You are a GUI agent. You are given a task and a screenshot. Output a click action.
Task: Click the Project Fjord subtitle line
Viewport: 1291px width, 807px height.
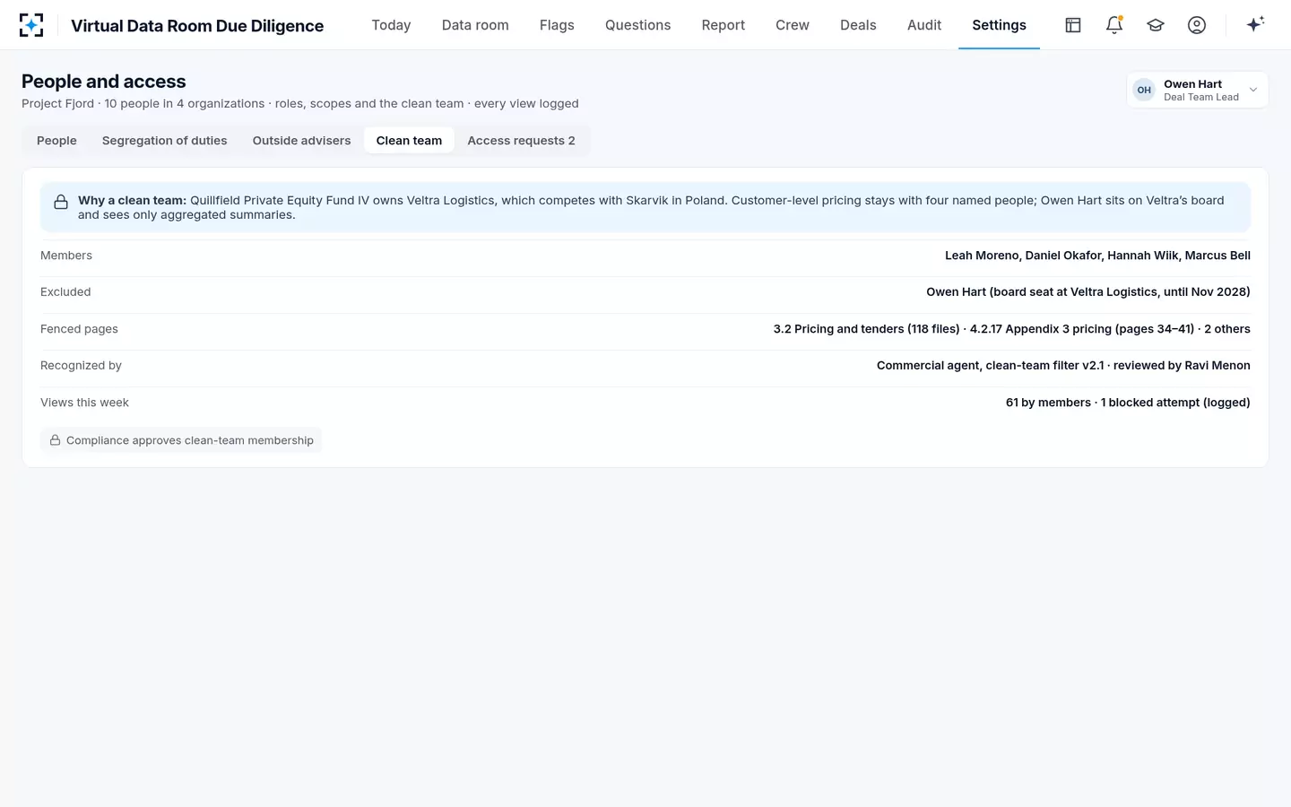[x=300, y=104]
